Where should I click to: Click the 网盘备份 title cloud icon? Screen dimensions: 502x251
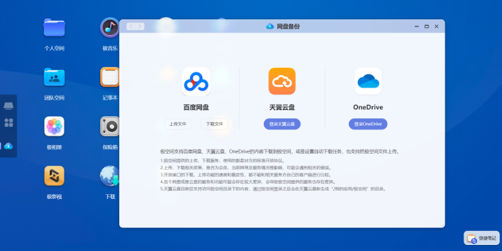(270, 26)
